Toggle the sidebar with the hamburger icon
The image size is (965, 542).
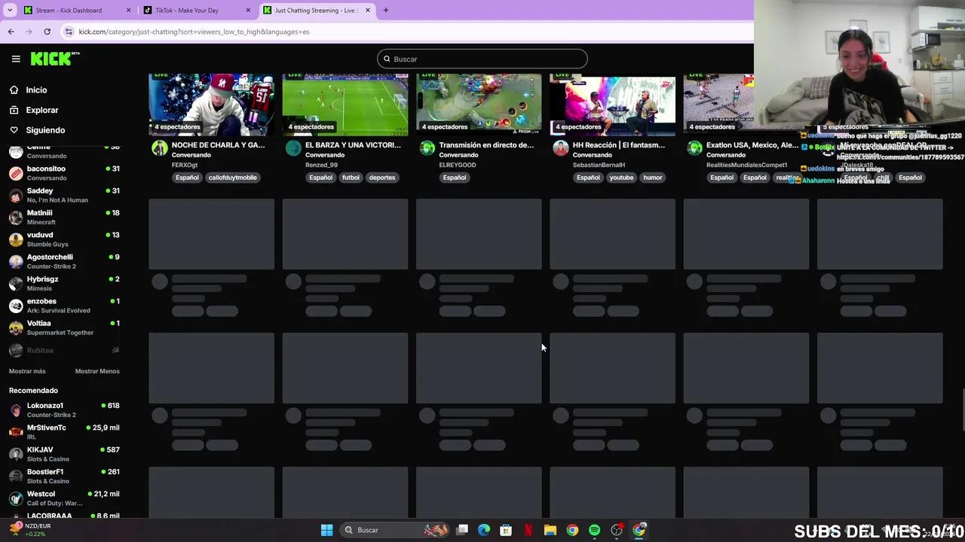coord(16,59)
